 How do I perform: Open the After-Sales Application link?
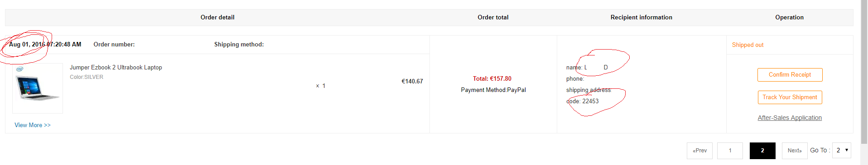pyautogui.click(x=790, y=118)
